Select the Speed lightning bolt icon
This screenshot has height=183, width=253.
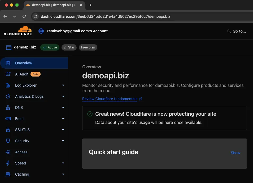[8, 163]
